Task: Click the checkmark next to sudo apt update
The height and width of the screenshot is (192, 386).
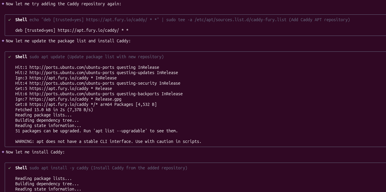Action: (10, 57)
